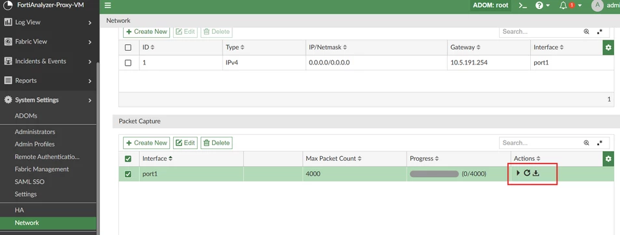Screen dimensions: 620x235
Task: Open the help dropdown arrow
Action: coord(548,6)
